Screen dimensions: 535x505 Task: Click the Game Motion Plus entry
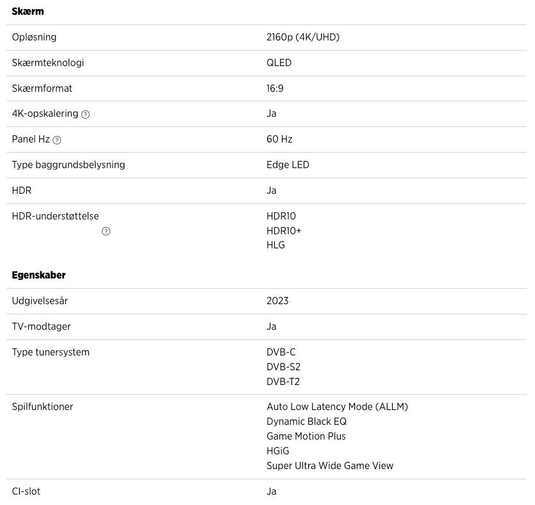[306, 436]
